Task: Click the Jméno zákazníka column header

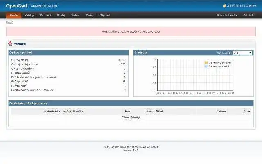Action: 73,112
